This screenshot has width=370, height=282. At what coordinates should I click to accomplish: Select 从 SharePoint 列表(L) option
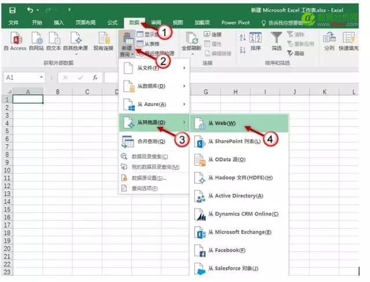tap(239, 141)
